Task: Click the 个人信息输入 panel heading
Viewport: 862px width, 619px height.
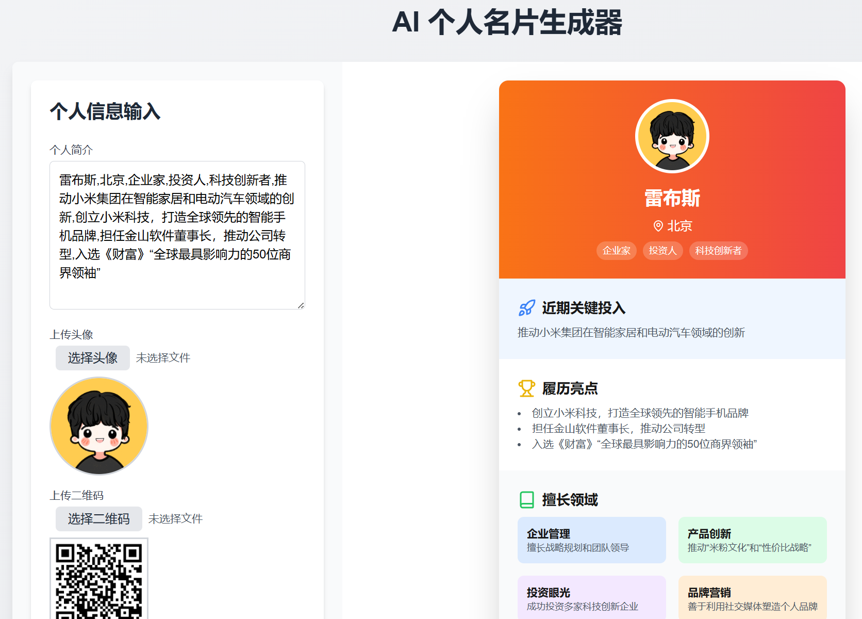Action: pyautogui.click(x=105, y=111)
